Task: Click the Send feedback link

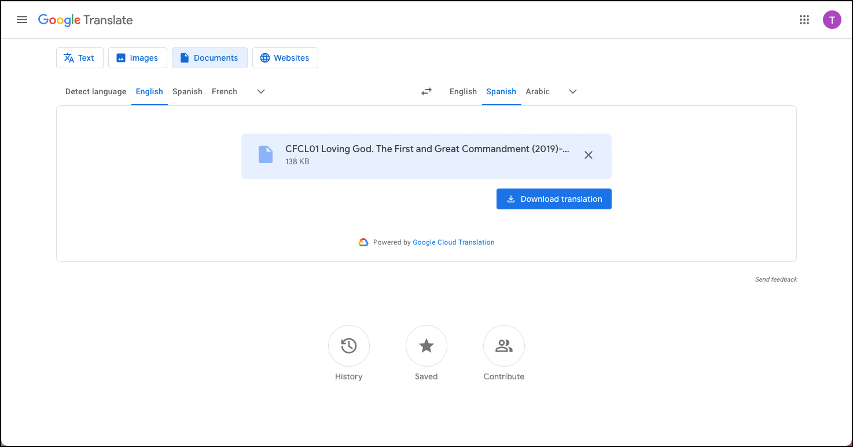Action: (x=776, y=279)
